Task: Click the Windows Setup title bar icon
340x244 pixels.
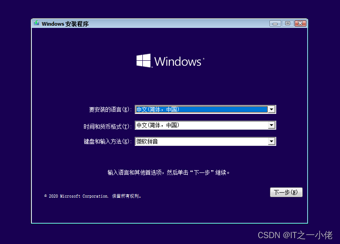Action: click(36, 23)
